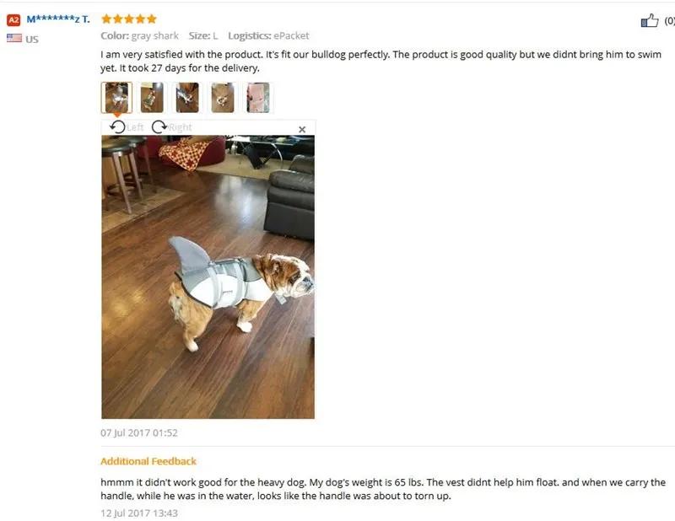Image resolution: width=675 pixels, height=521 pixels.
Task: View the third review photo thumbnail
Action: pos(187,98)
